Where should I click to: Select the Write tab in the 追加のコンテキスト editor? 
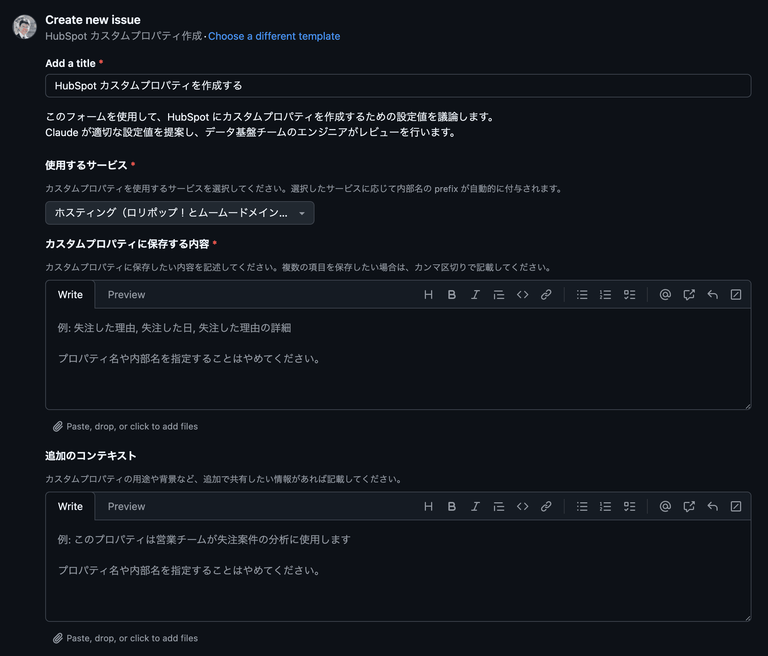[x=70, y=506]
